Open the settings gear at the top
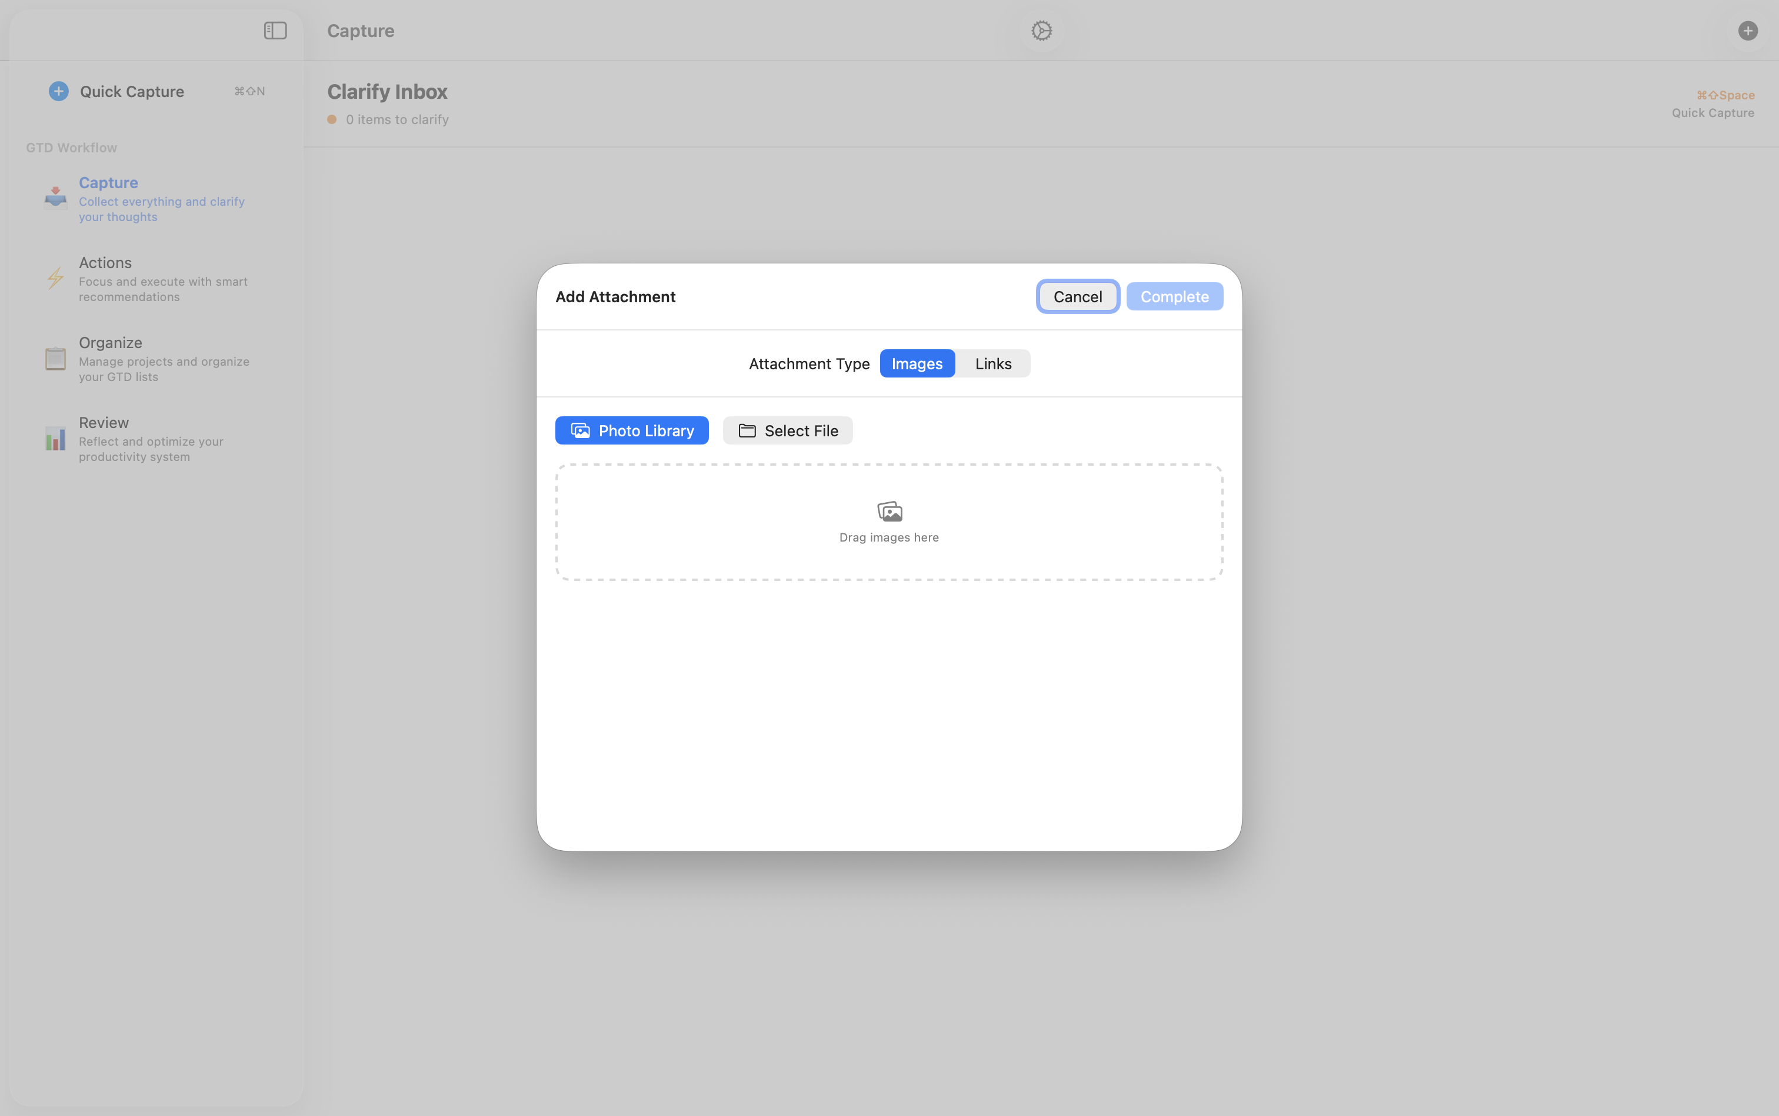The height and width of the screenshot is (1116, 1779). pos(1041,30)
